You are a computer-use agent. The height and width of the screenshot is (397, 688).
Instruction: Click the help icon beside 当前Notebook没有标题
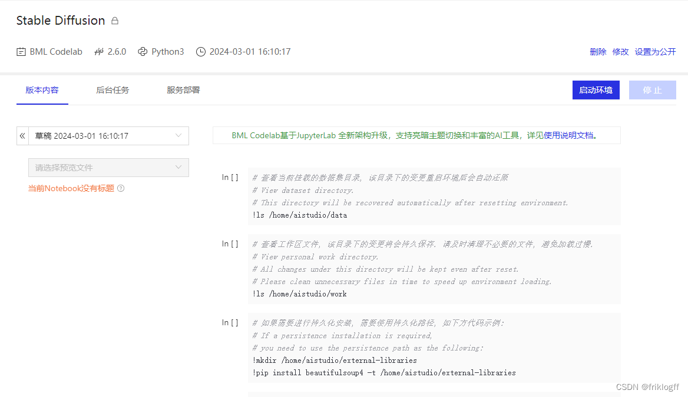(x=121, y=188)
